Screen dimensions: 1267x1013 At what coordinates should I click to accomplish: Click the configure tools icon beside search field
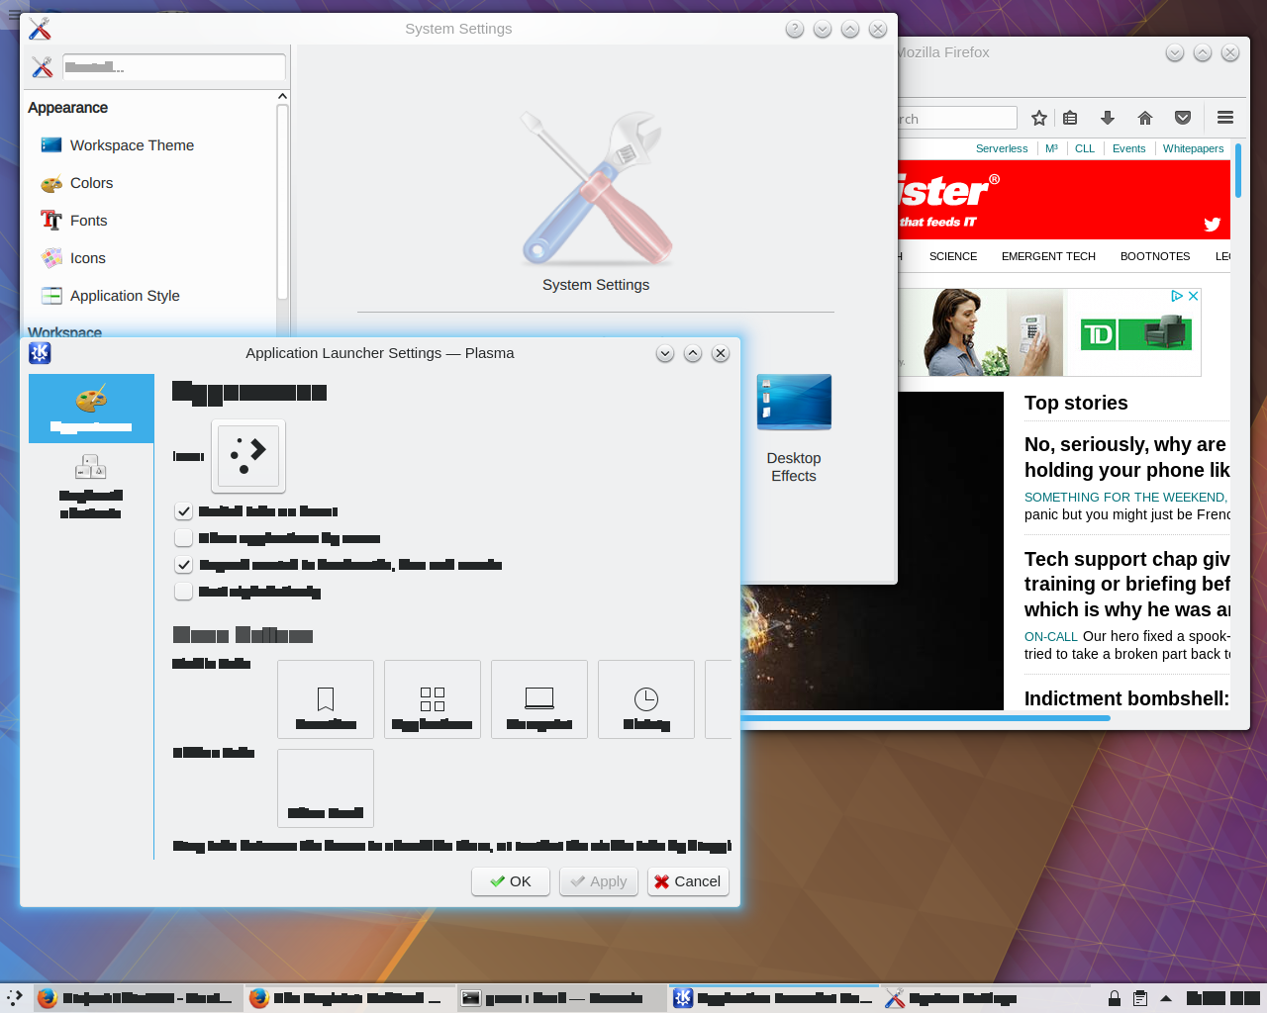42,67
